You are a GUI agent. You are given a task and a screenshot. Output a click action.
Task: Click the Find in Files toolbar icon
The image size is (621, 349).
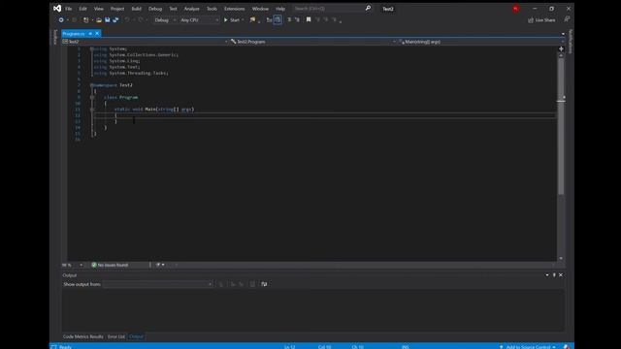252,19
